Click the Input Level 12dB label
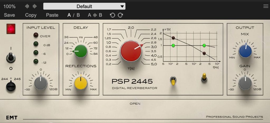270x123 pixels. tap(54, 89)
